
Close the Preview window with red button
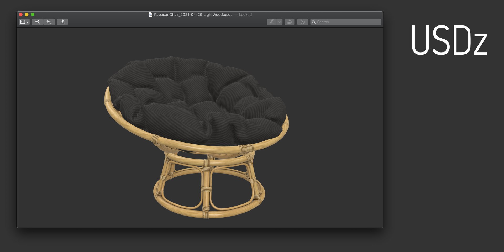21,15
